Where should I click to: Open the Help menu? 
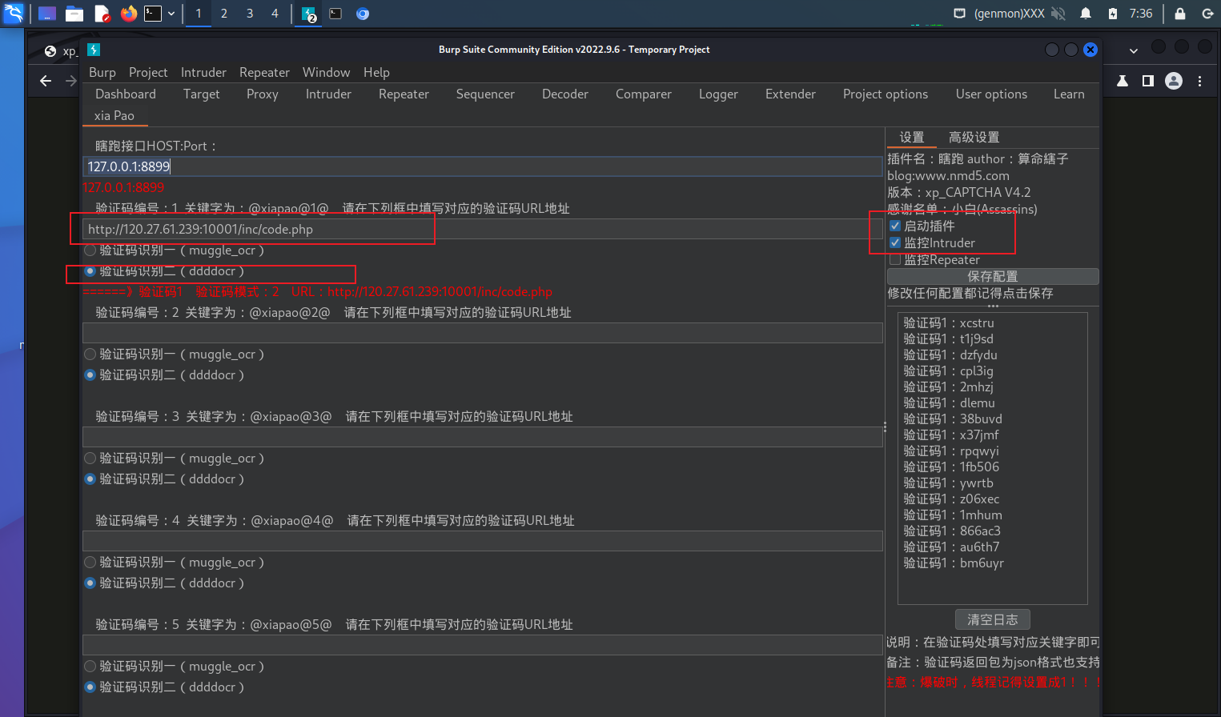pos(376,72)
